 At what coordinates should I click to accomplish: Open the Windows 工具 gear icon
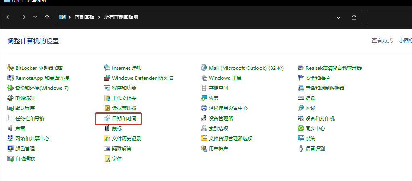tap(204, 78)
